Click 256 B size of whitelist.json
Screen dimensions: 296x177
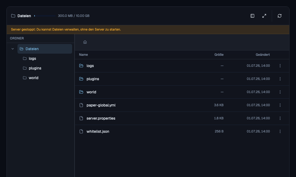[219, 131]
